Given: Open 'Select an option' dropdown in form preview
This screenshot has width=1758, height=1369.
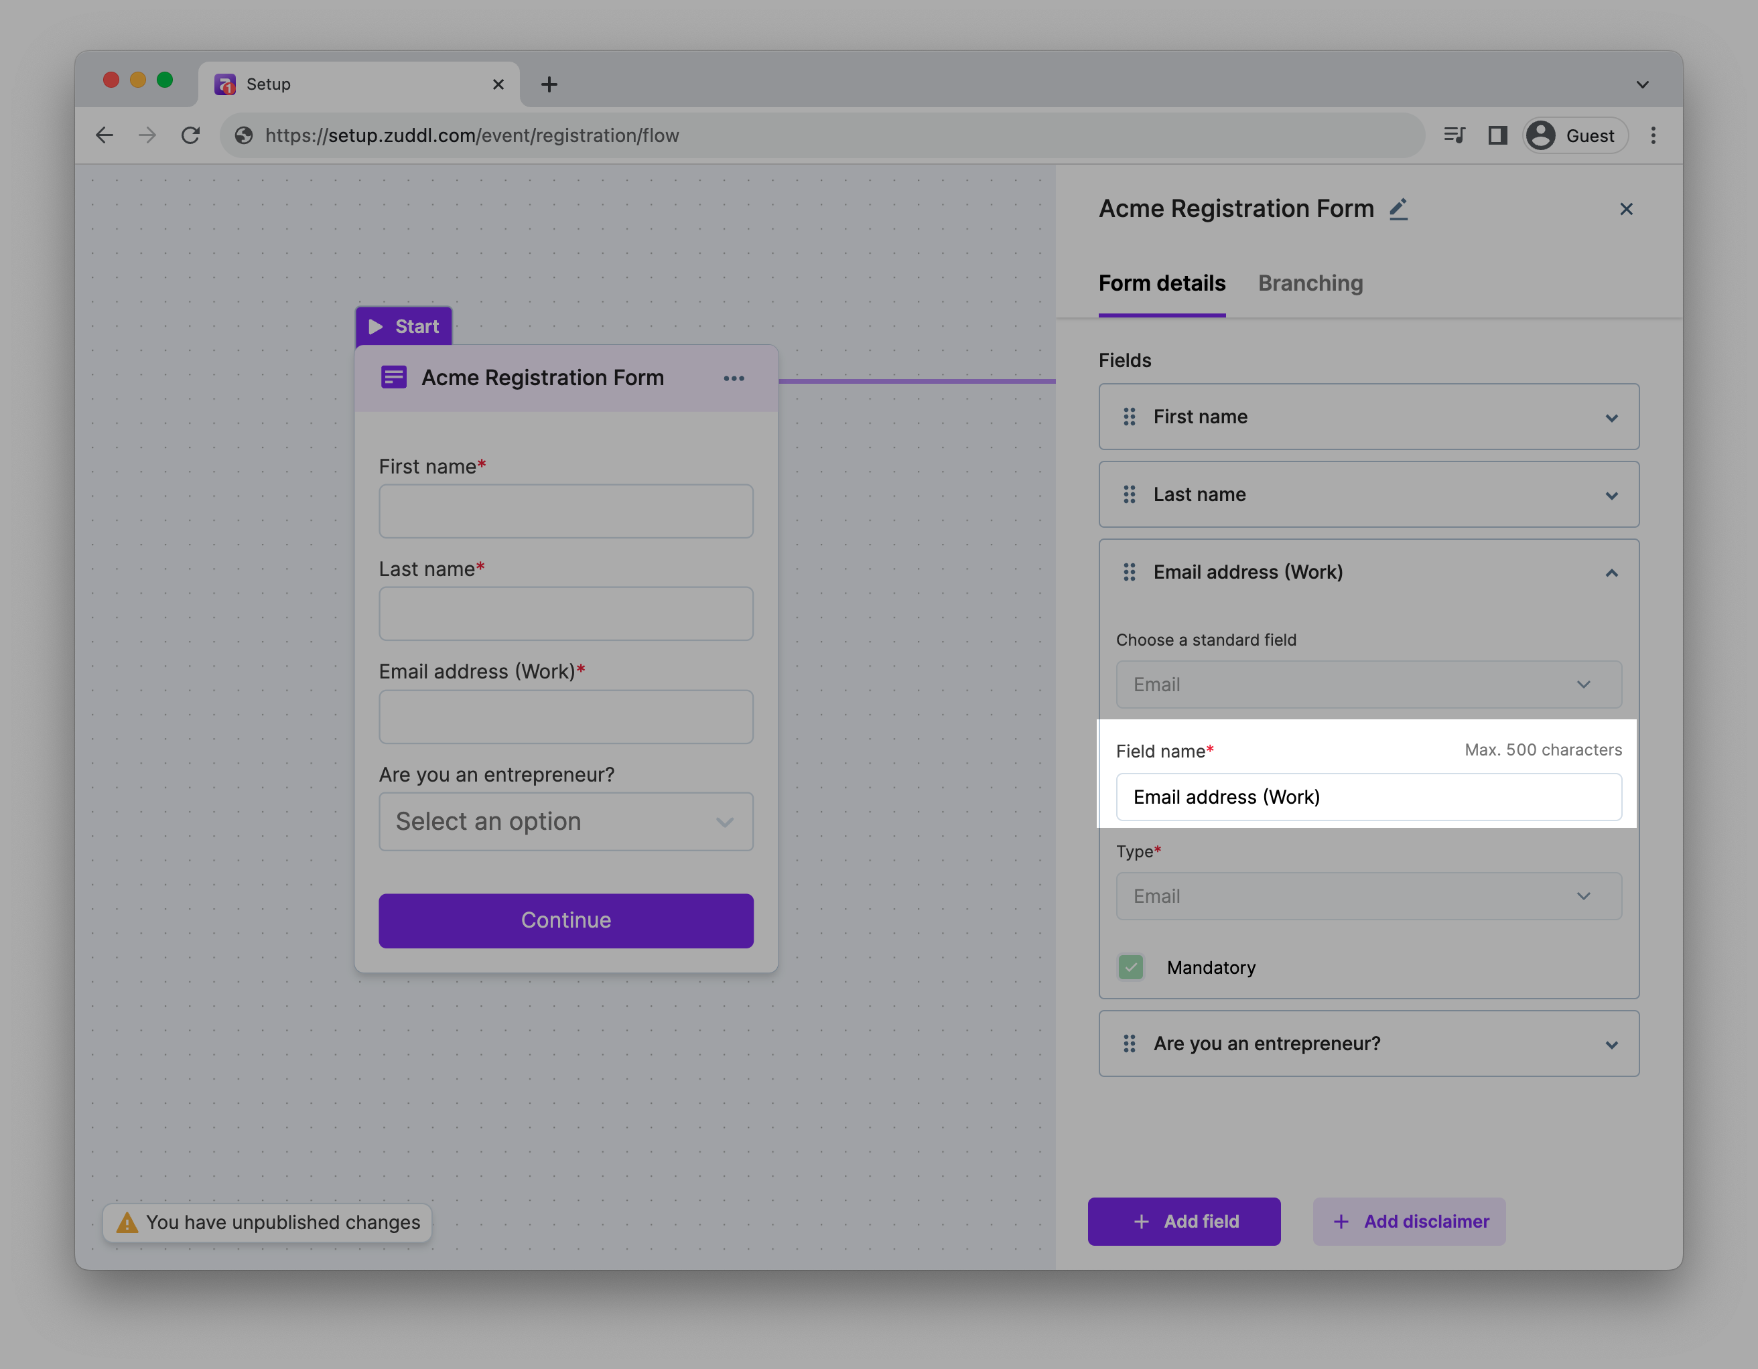Looking at the screenshot, I should pos(566,822).
